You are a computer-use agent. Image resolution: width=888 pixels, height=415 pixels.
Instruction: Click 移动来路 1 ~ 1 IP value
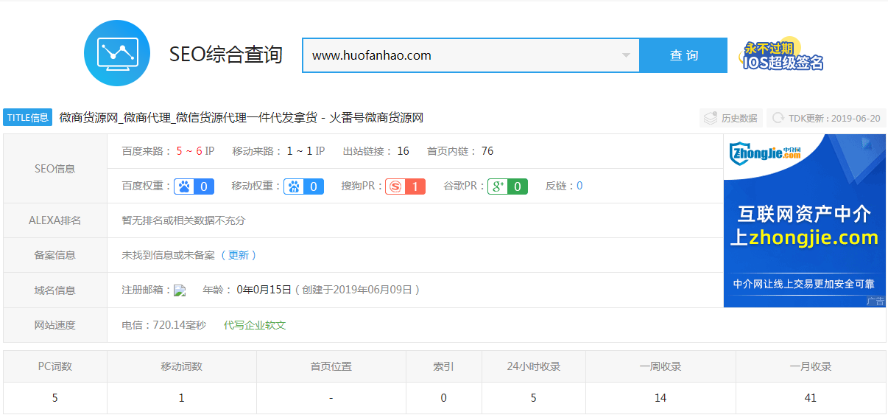(306, 151)
